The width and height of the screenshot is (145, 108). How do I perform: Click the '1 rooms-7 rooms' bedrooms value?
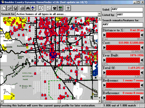click(x=133, y=80)
